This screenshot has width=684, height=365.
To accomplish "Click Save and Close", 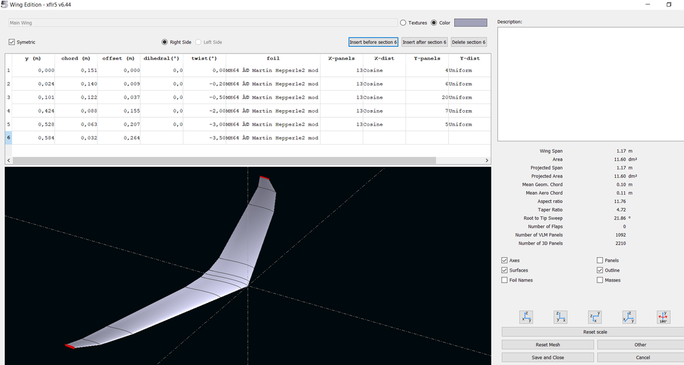I will point(547,357).
